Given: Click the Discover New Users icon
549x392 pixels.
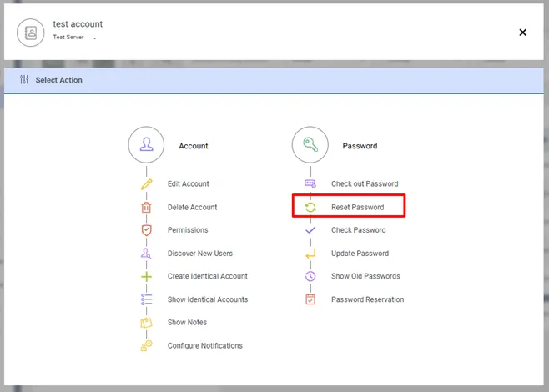Looking at the screenshot, I should click(x=146, y=253).
